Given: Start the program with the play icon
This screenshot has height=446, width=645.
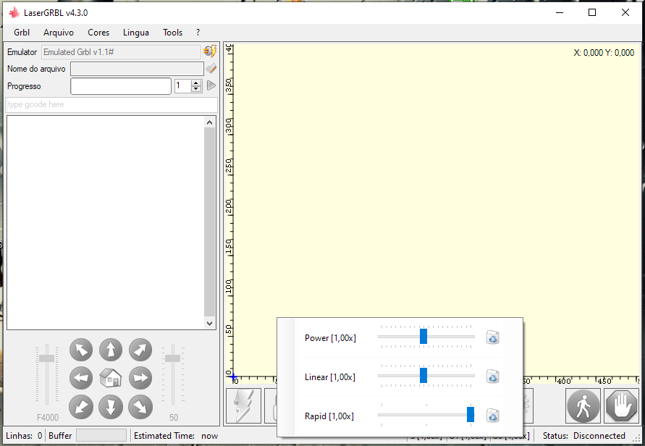Looking at the screenshot, I should coord(211,85).
